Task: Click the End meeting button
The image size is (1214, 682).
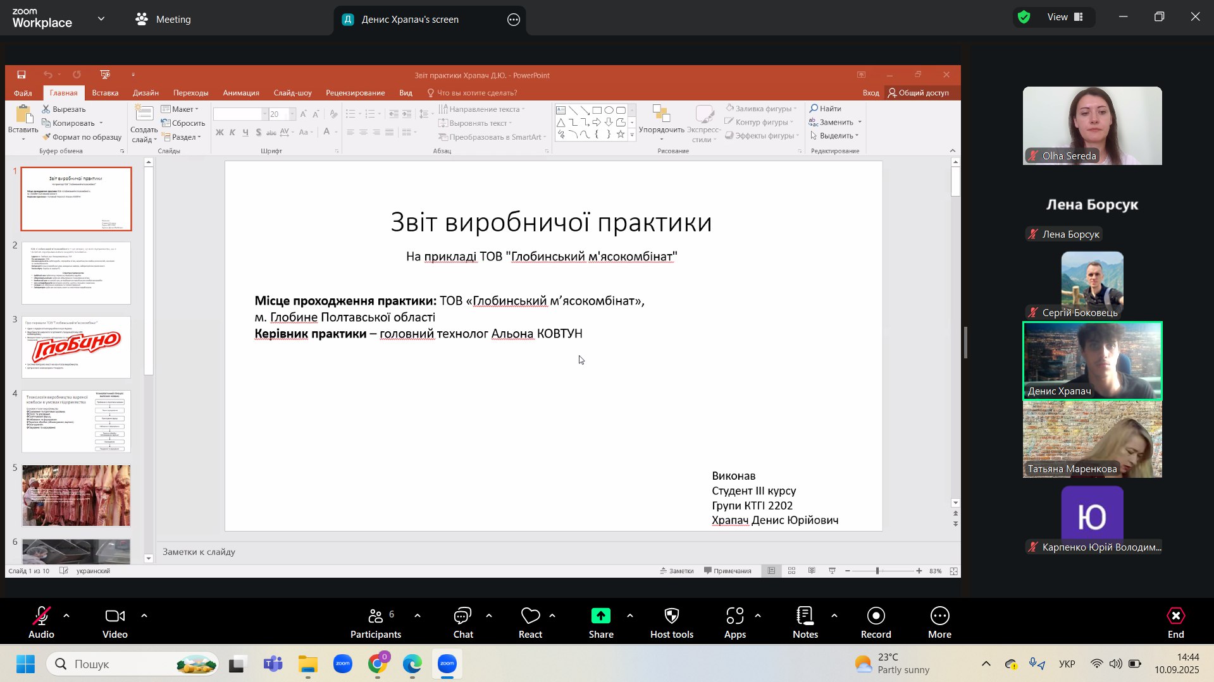Action: (x=1175, y=623)
